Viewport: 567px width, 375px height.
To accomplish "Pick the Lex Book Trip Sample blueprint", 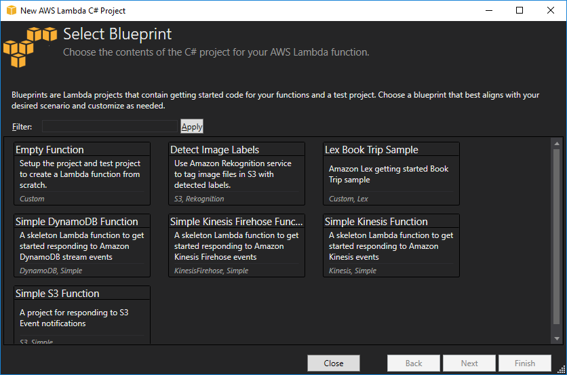I will [x=391, y=173].
